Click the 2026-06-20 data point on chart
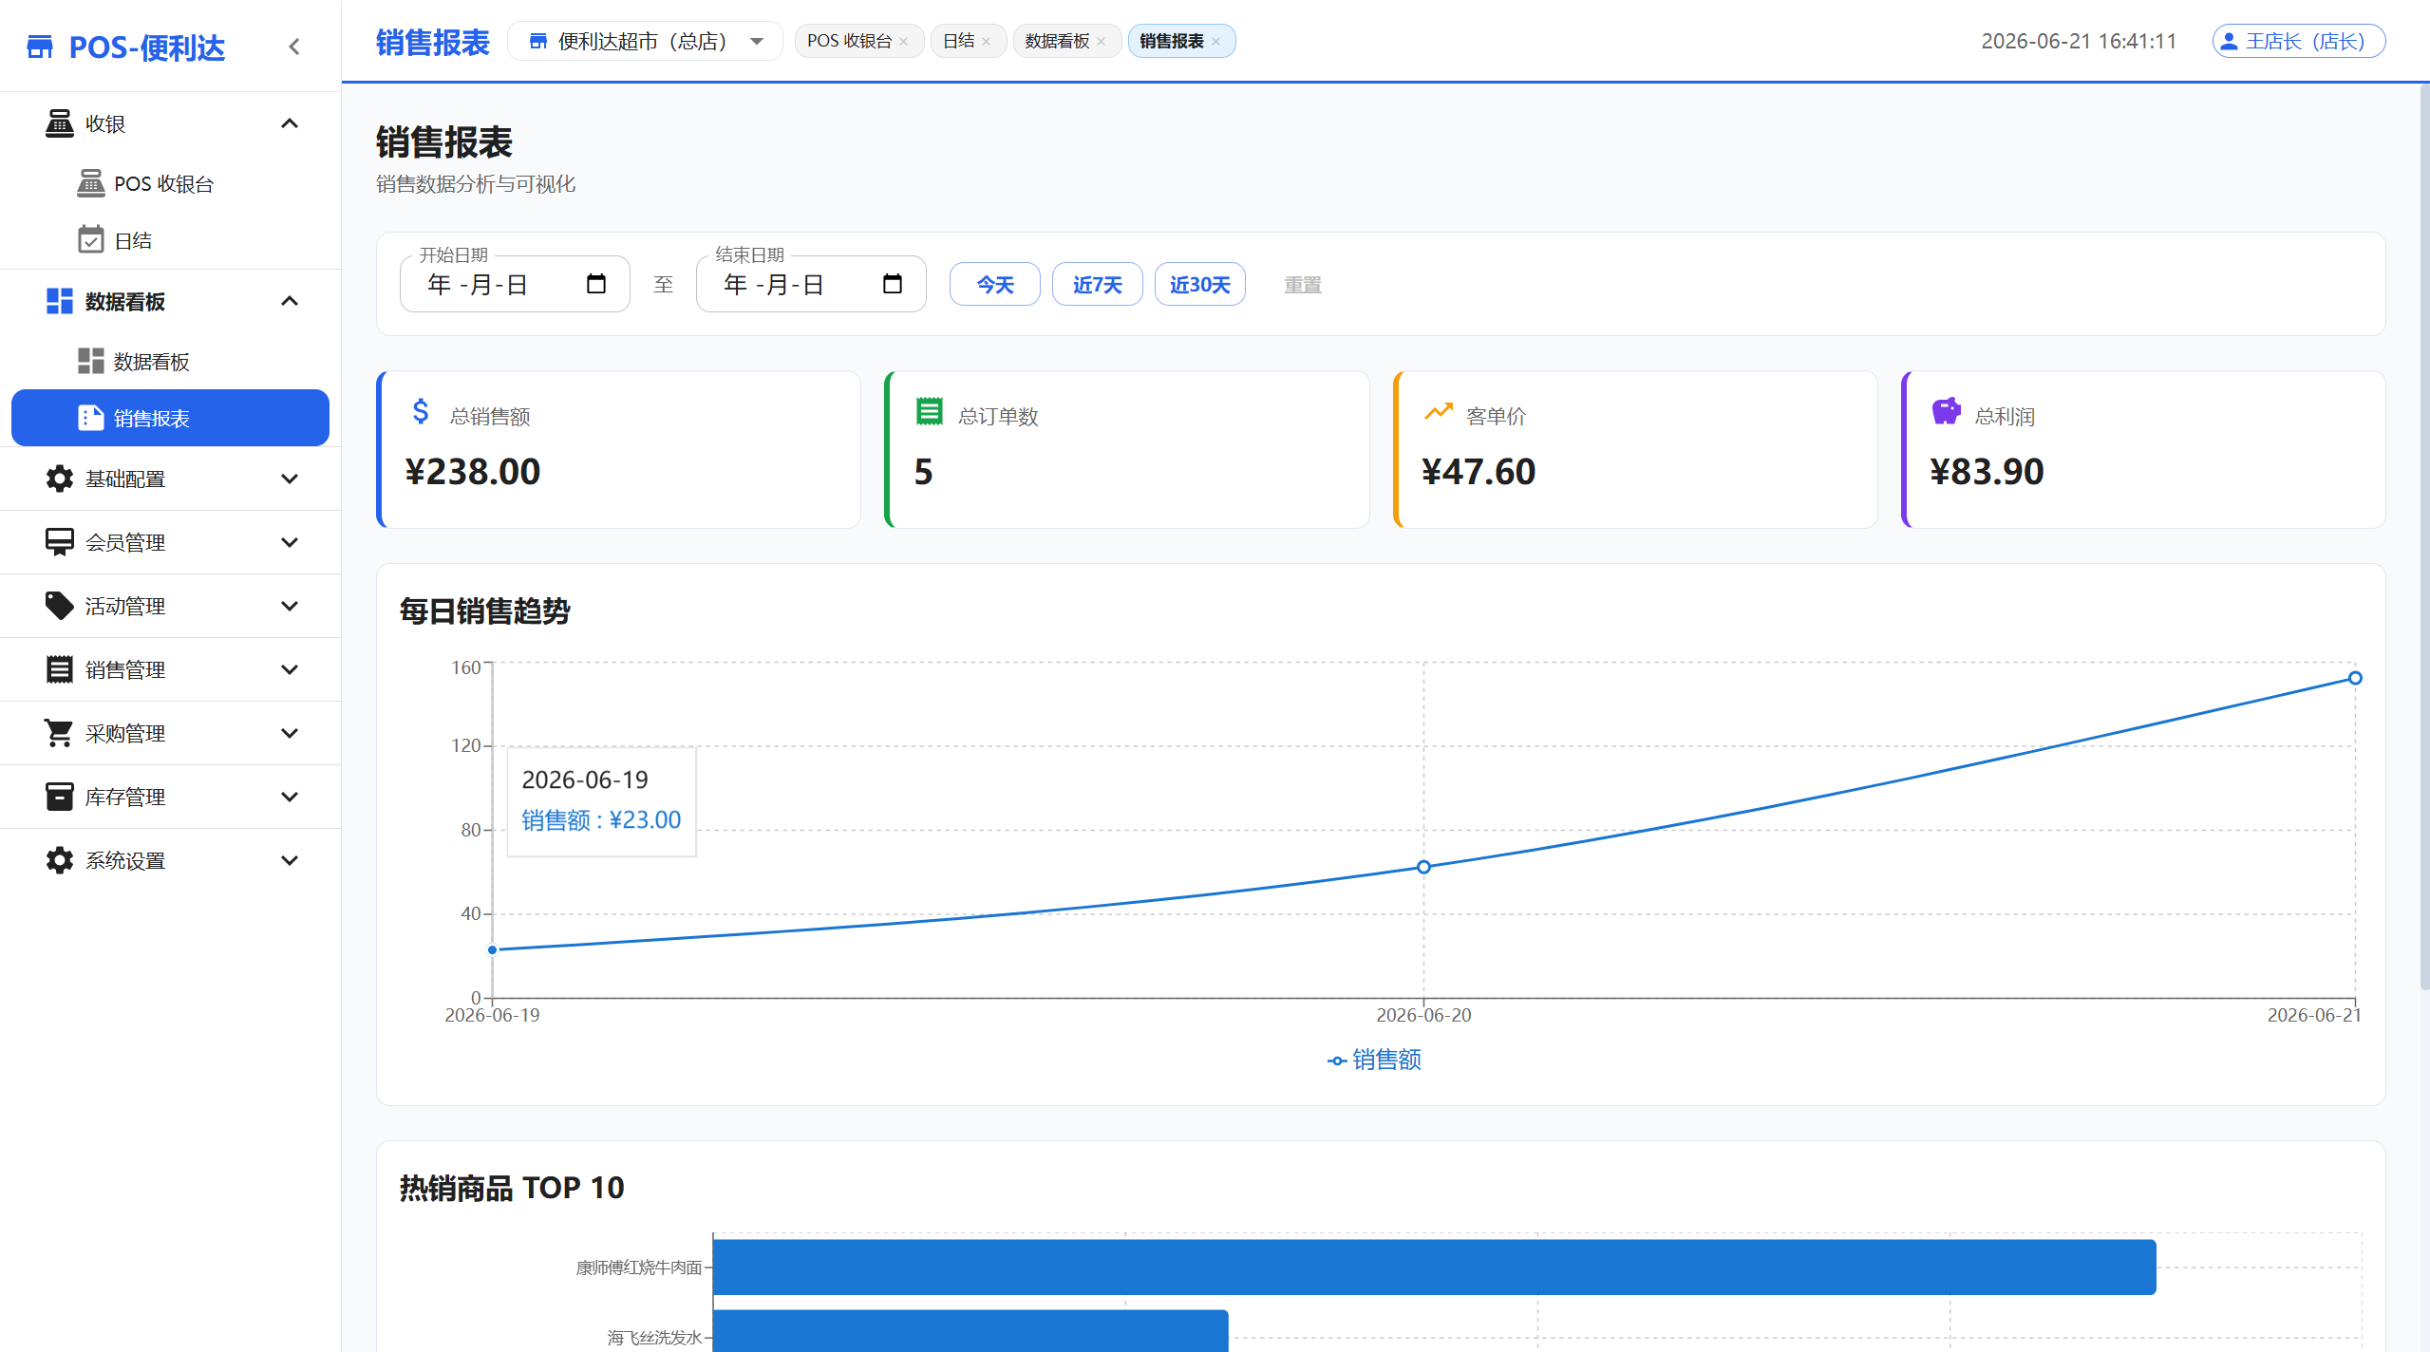This screenshot has width=2430, height=1352. [x=1423, y=867]
